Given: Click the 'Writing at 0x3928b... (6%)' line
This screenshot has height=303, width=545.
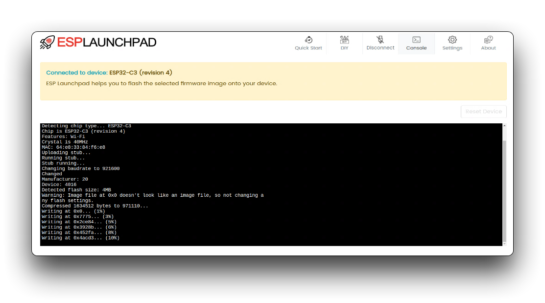Looking at the screenshot, I should pyautogui.click(x=79, y=227).
